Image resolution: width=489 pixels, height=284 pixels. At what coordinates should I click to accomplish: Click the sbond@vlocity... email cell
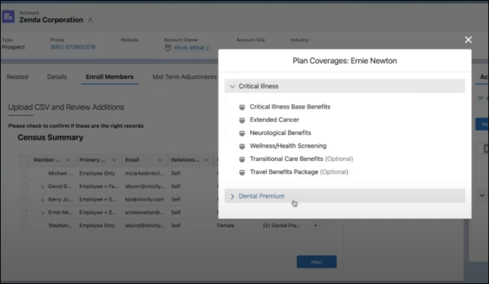(144, 226)
